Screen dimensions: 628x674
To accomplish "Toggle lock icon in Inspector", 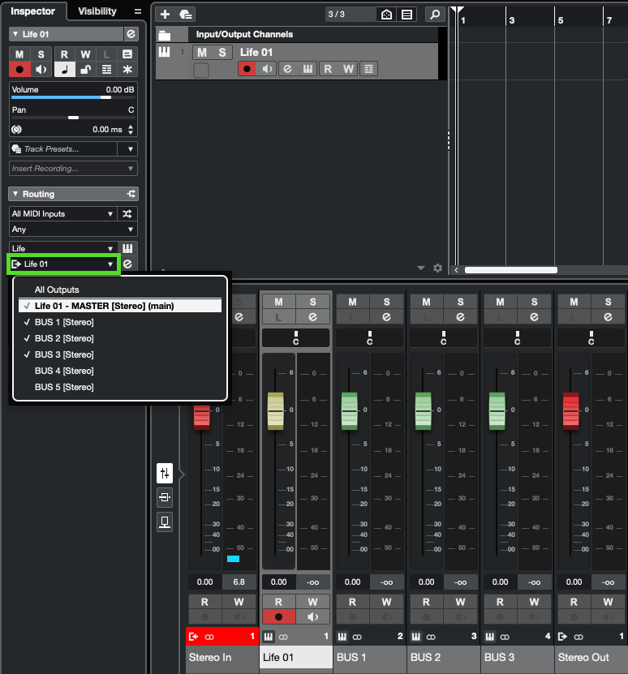I will pos(85,69).
